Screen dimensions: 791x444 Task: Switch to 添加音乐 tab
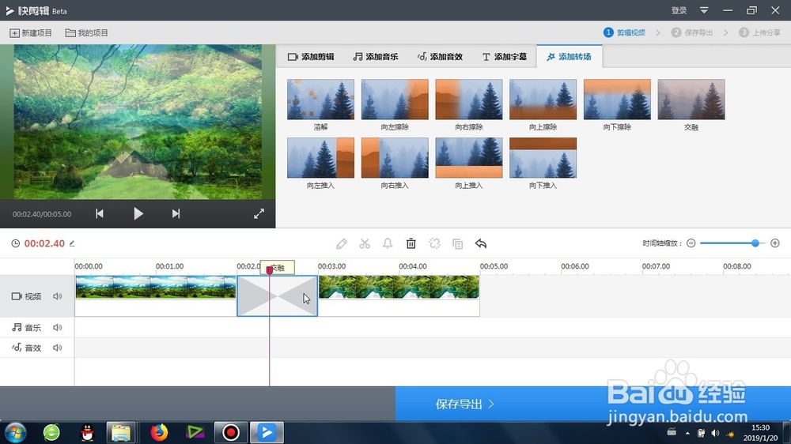[375, 57]
